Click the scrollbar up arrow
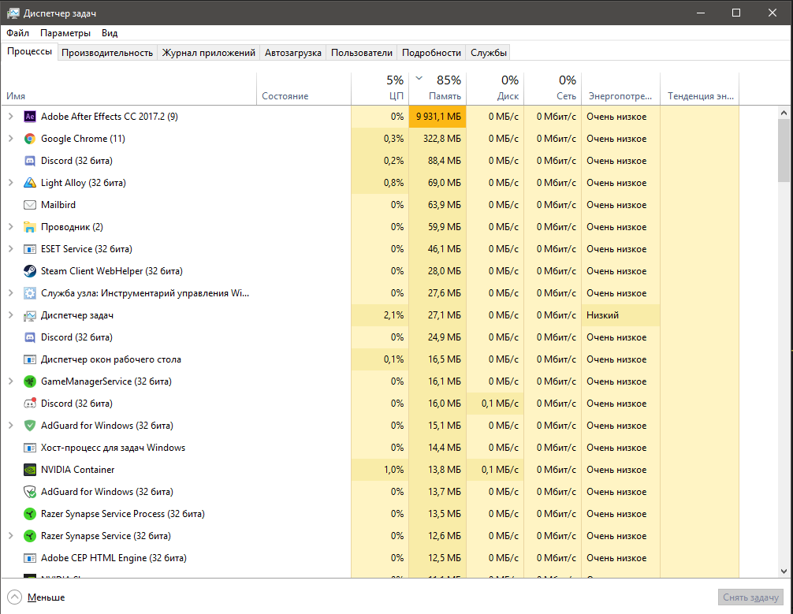 (784, 113)
